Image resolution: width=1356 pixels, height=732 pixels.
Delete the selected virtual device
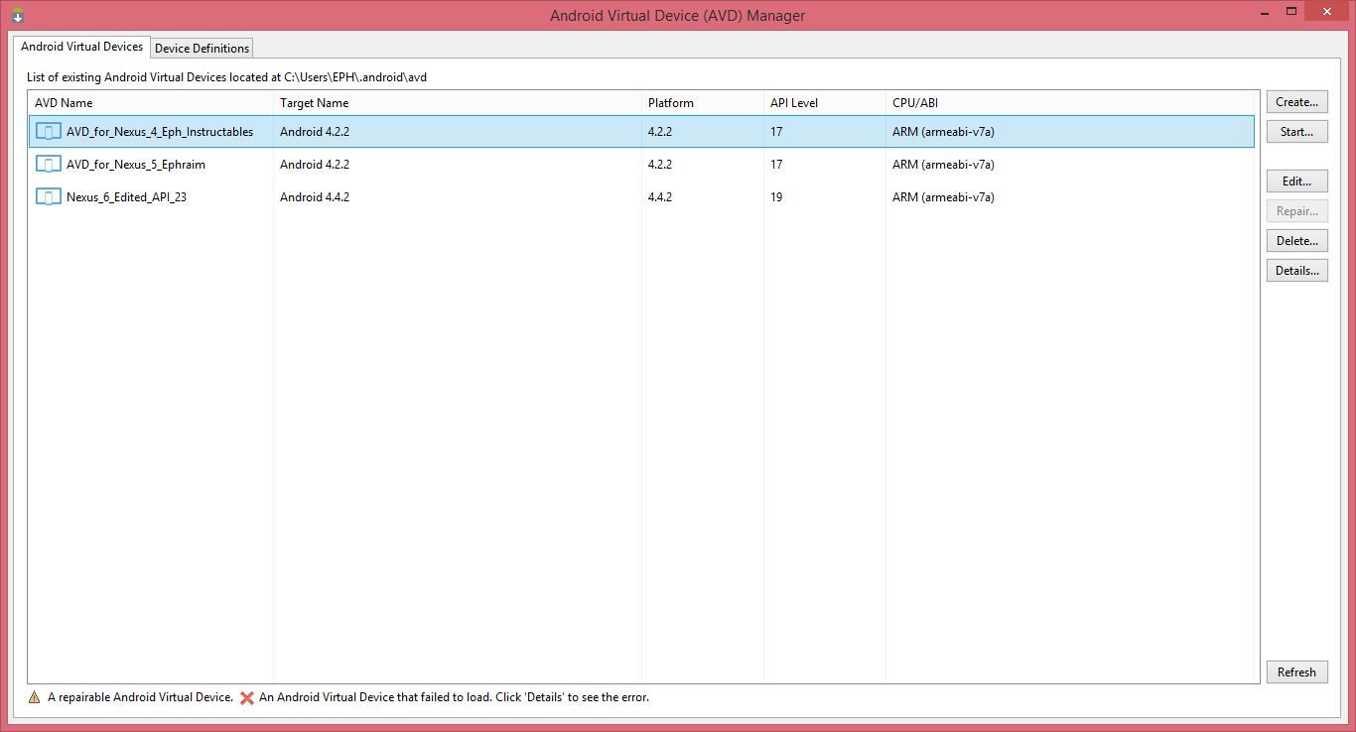coord(1296,240)
